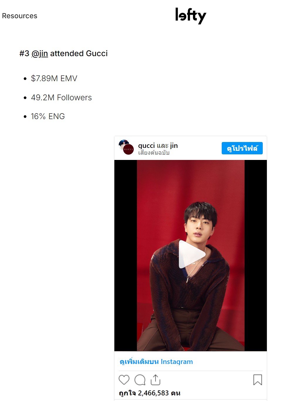The image size is (300, 401).
Task: Like the post with the heart icon
Action: (x=124, y=380)
